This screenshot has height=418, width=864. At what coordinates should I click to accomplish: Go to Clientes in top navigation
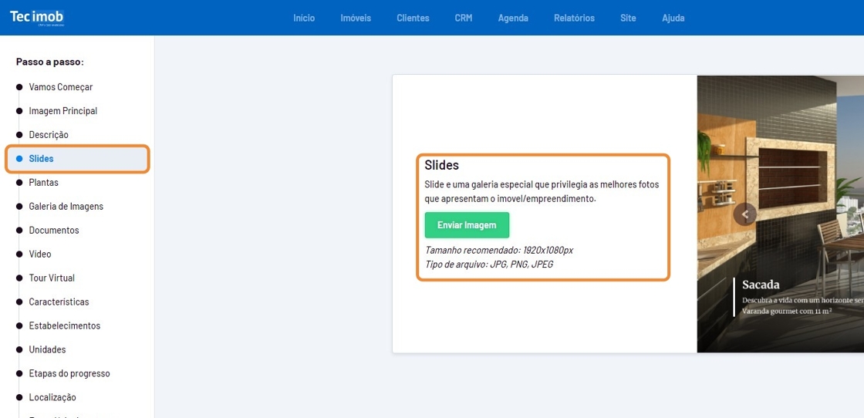click(413, 18)
